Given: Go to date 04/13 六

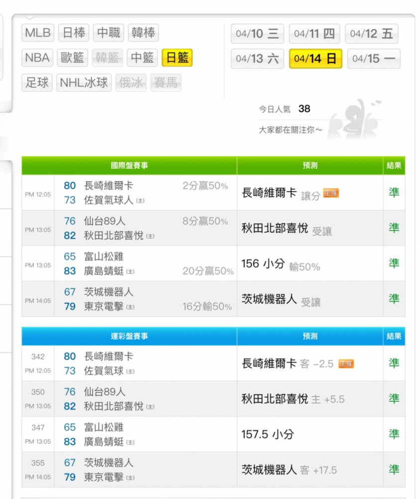Looking at the screenshot, I should pos(258,58).
